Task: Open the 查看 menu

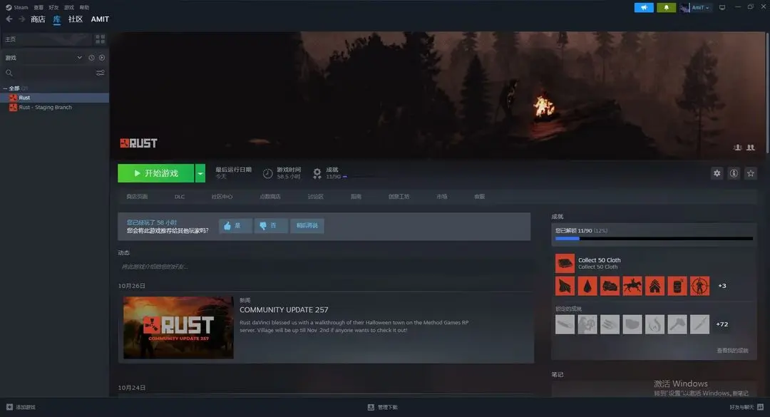Action: pos(38,7)
